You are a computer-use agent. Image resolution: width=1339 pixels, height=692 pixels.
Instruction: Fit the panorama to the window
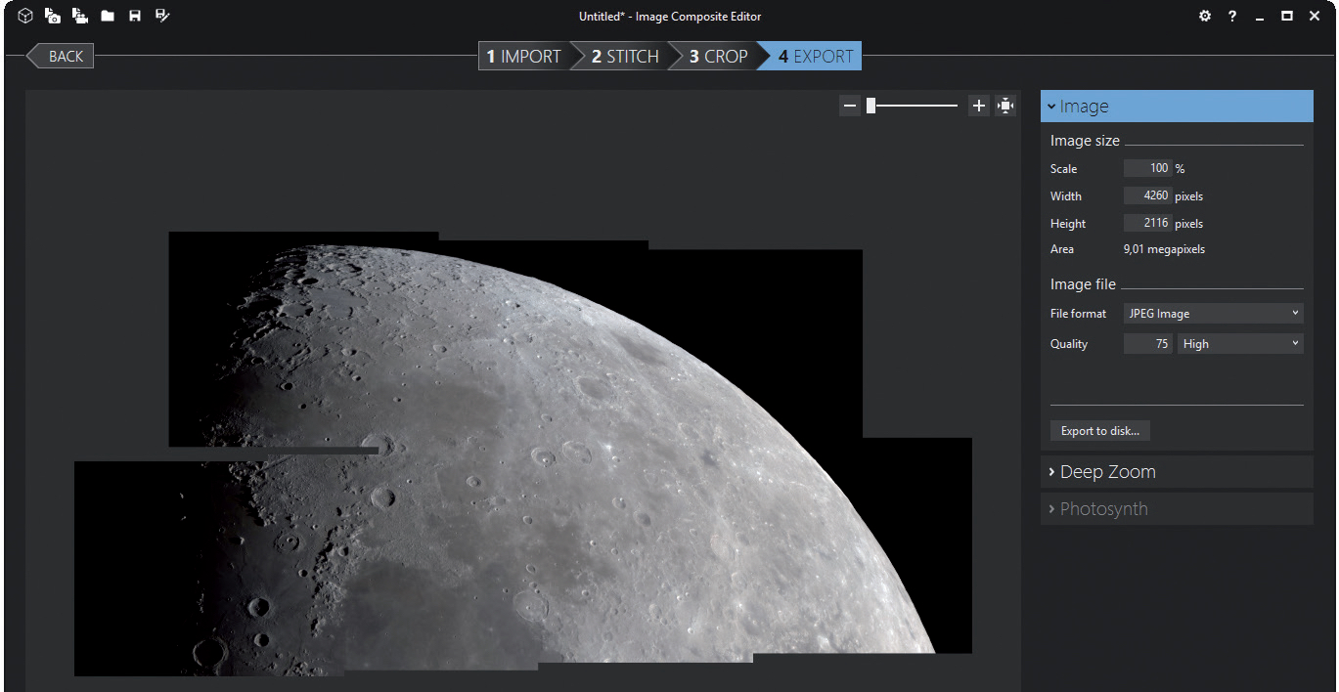1005,106
